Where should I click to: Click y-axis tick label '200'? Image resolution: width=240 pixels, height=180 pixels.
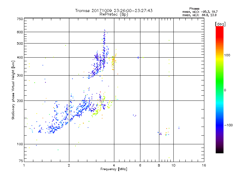[20, 101]
